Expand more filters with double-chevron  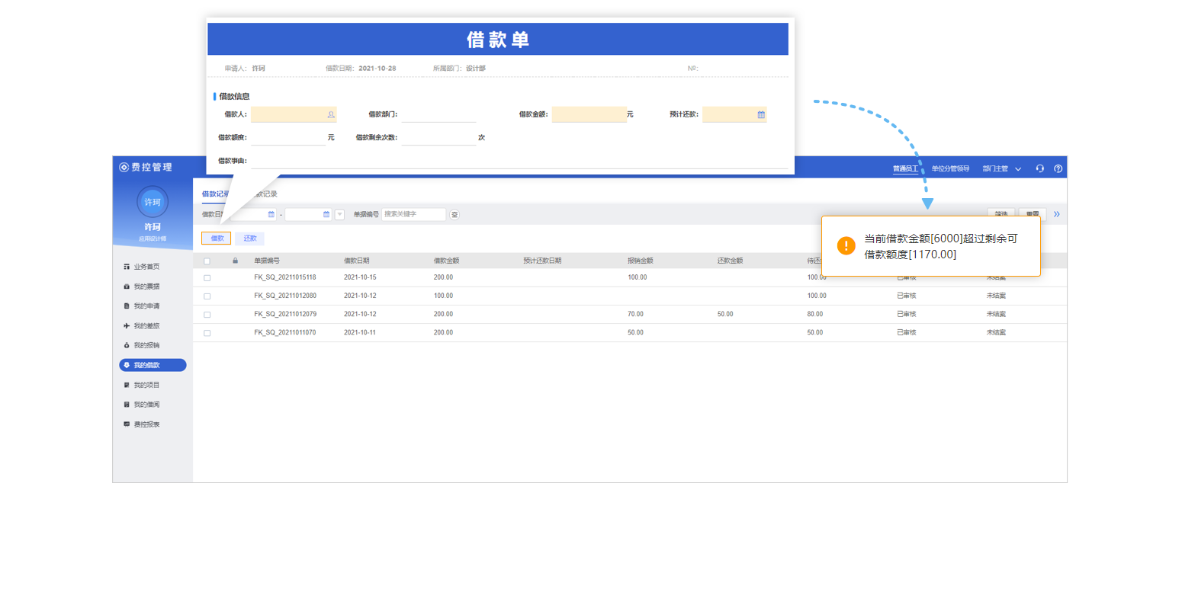tap(1056, 214)
